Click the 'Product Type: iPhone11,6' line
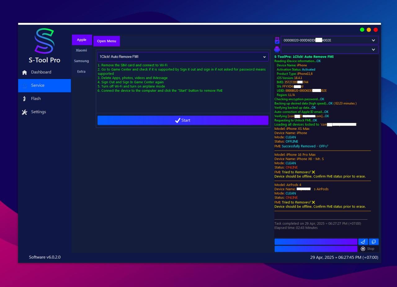 (x=295, y=74)
